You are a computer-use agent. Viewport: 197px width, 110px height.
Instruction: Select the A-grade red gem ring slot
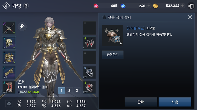89,87
